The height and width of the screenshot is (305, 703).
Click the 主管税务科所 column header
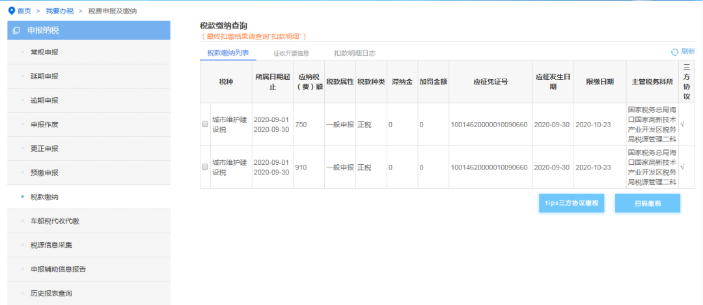(x=652, y=82)
